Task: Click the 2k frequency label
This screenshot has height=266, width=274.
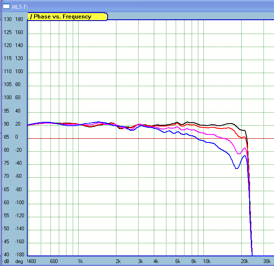Action: (x=118, y=261)
